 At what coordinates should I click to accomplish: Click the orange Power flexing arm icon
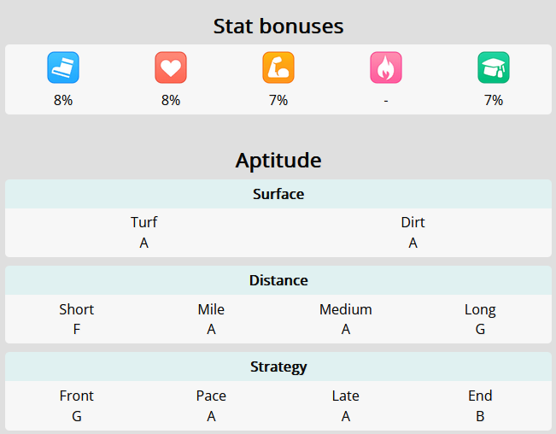(278, 67)
